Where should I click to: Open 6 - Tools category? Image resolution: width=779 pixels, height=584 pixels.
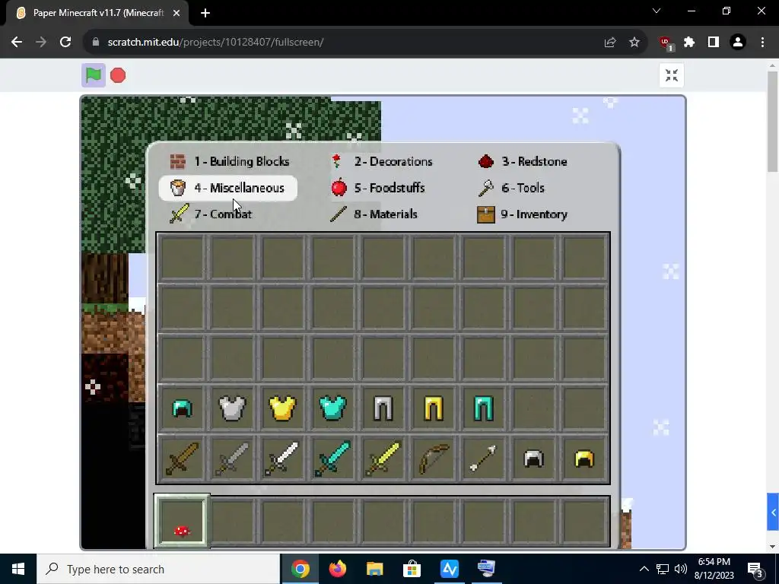[x=511, y=188]
